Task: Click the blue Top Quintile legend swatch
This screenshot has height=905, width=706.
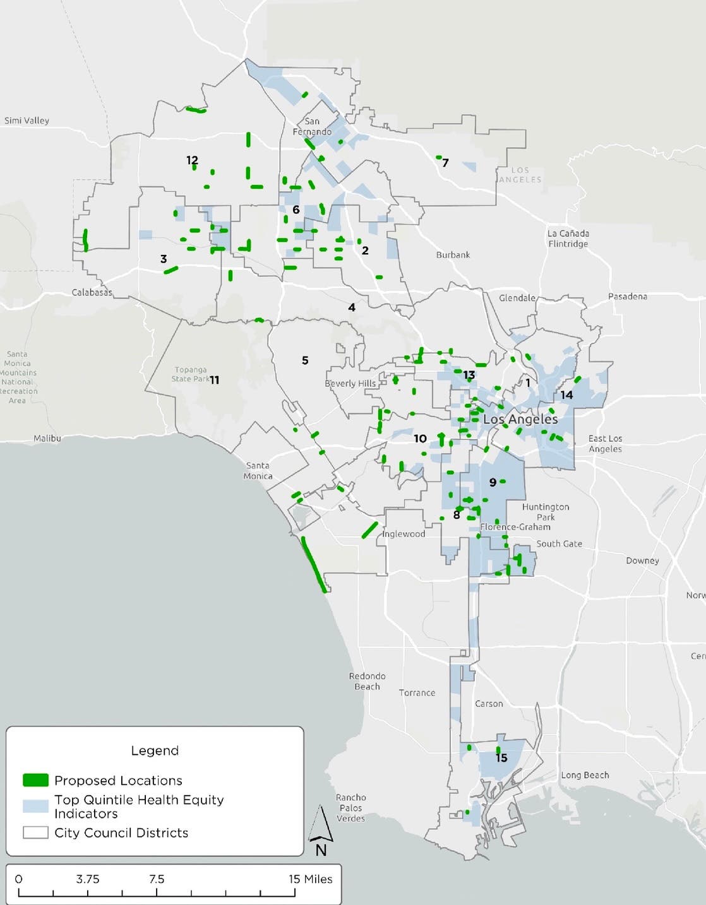Action: (x=35, y=806)
